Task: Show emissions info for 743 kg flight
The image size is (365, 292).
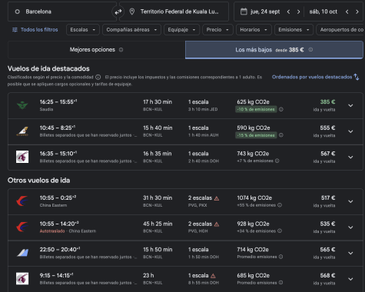Action: click(x=277, y=161)
